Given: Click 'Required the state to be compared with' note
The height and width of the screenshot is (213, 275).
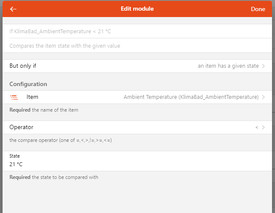Looking at the screenshot, I should click(53, 177).
